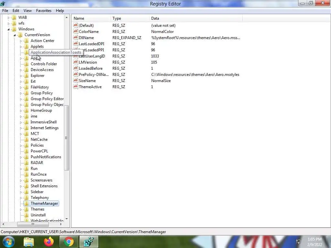Screen dimensions: 331x248
Task: Click the wfs key's folder icon
Action: (x=14, y=23)
